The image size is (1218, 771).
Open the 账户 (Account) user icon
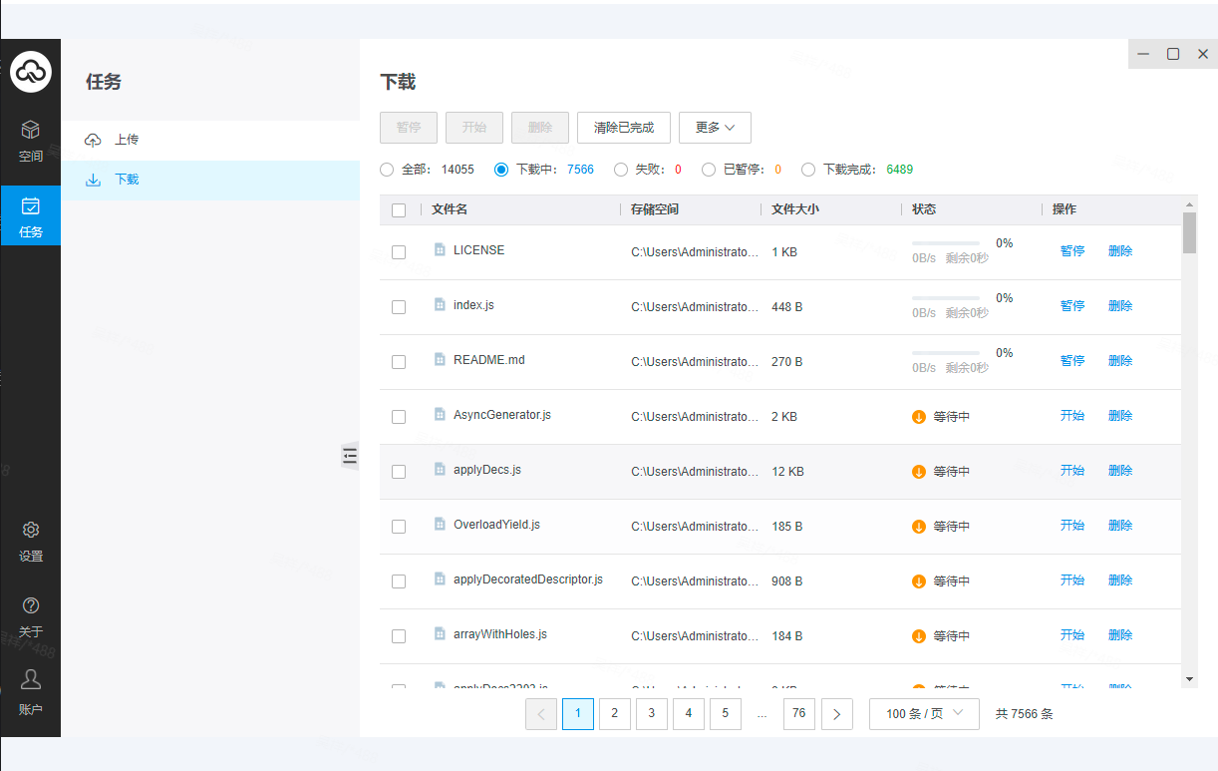click(x=31, y=680)
